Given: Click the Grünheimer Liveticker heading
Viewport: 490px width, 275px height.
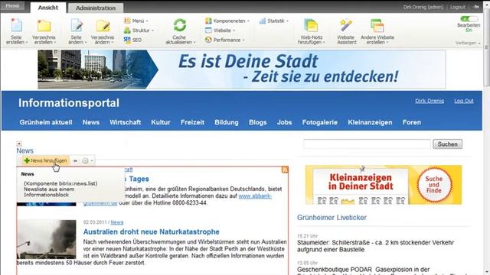Looking at the screenshot, I should coord(332,217).
